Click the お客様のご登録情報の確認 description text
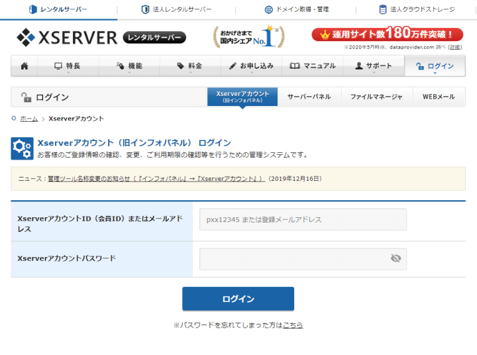The width and height of the screenshot is (477, 355). pyautogui.click(x=172, y=155)
